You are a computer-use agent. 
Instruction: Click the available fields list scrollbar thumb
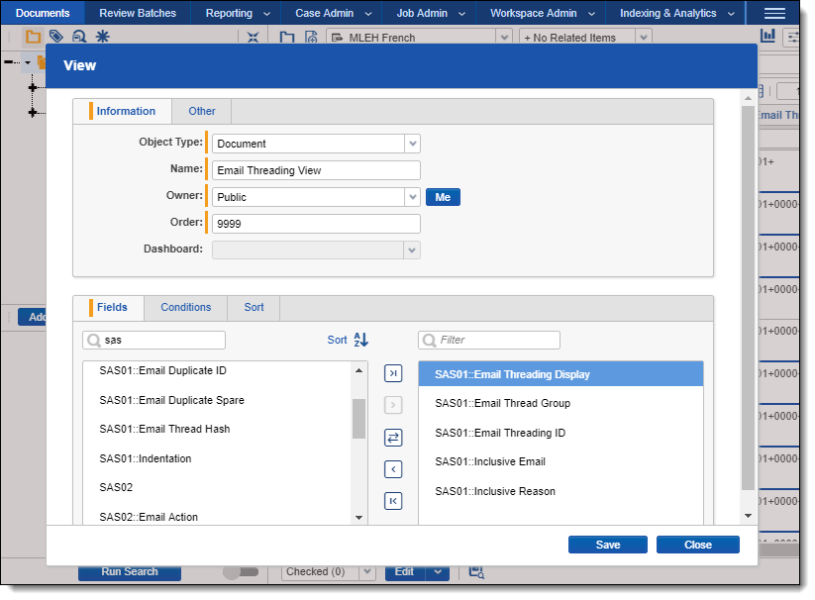pyautogui.click(x=358, y=419)
